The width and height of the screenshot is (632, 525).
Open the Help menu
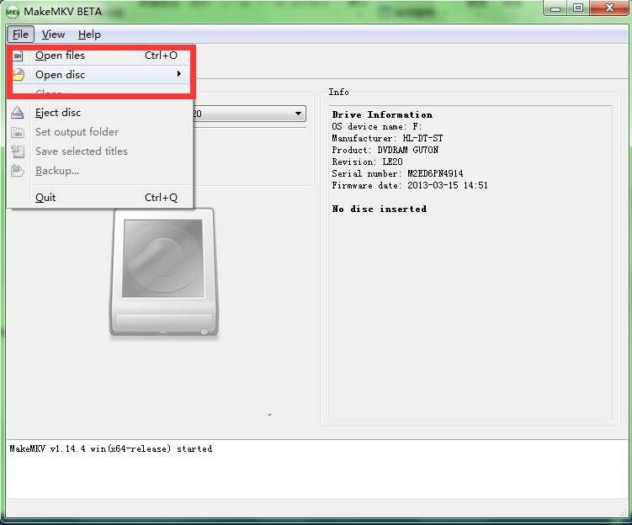pyautogui.click(x=89, y=34)
